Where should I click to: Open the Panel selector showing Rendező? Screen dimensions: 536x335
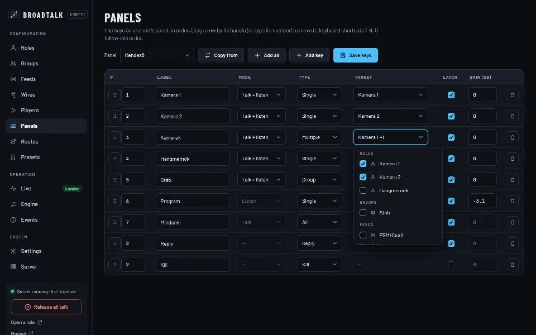coord(157,55)
